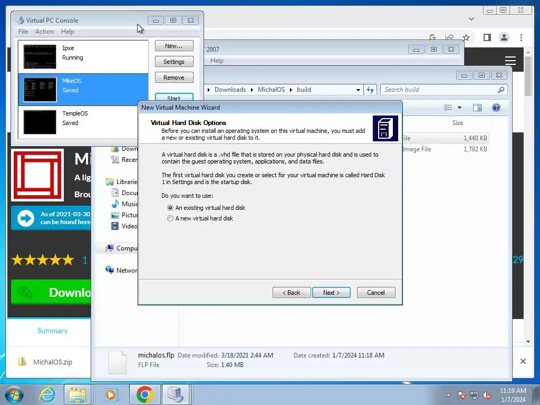540x405 pixels.
Task: Open address bar history dropdown arrow
Action: tap(358, 90)
